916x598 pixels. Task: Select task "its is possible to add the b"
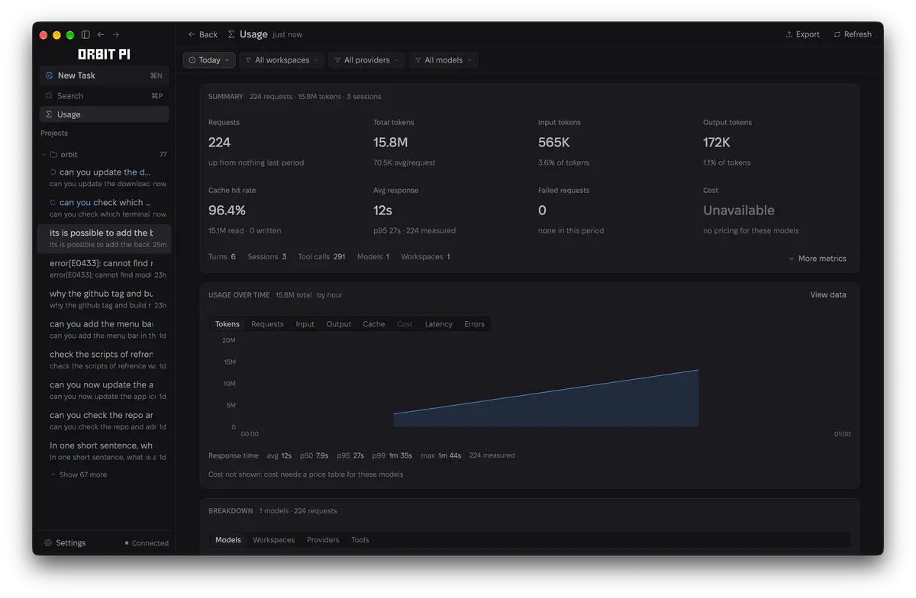[x=105, y=239]
